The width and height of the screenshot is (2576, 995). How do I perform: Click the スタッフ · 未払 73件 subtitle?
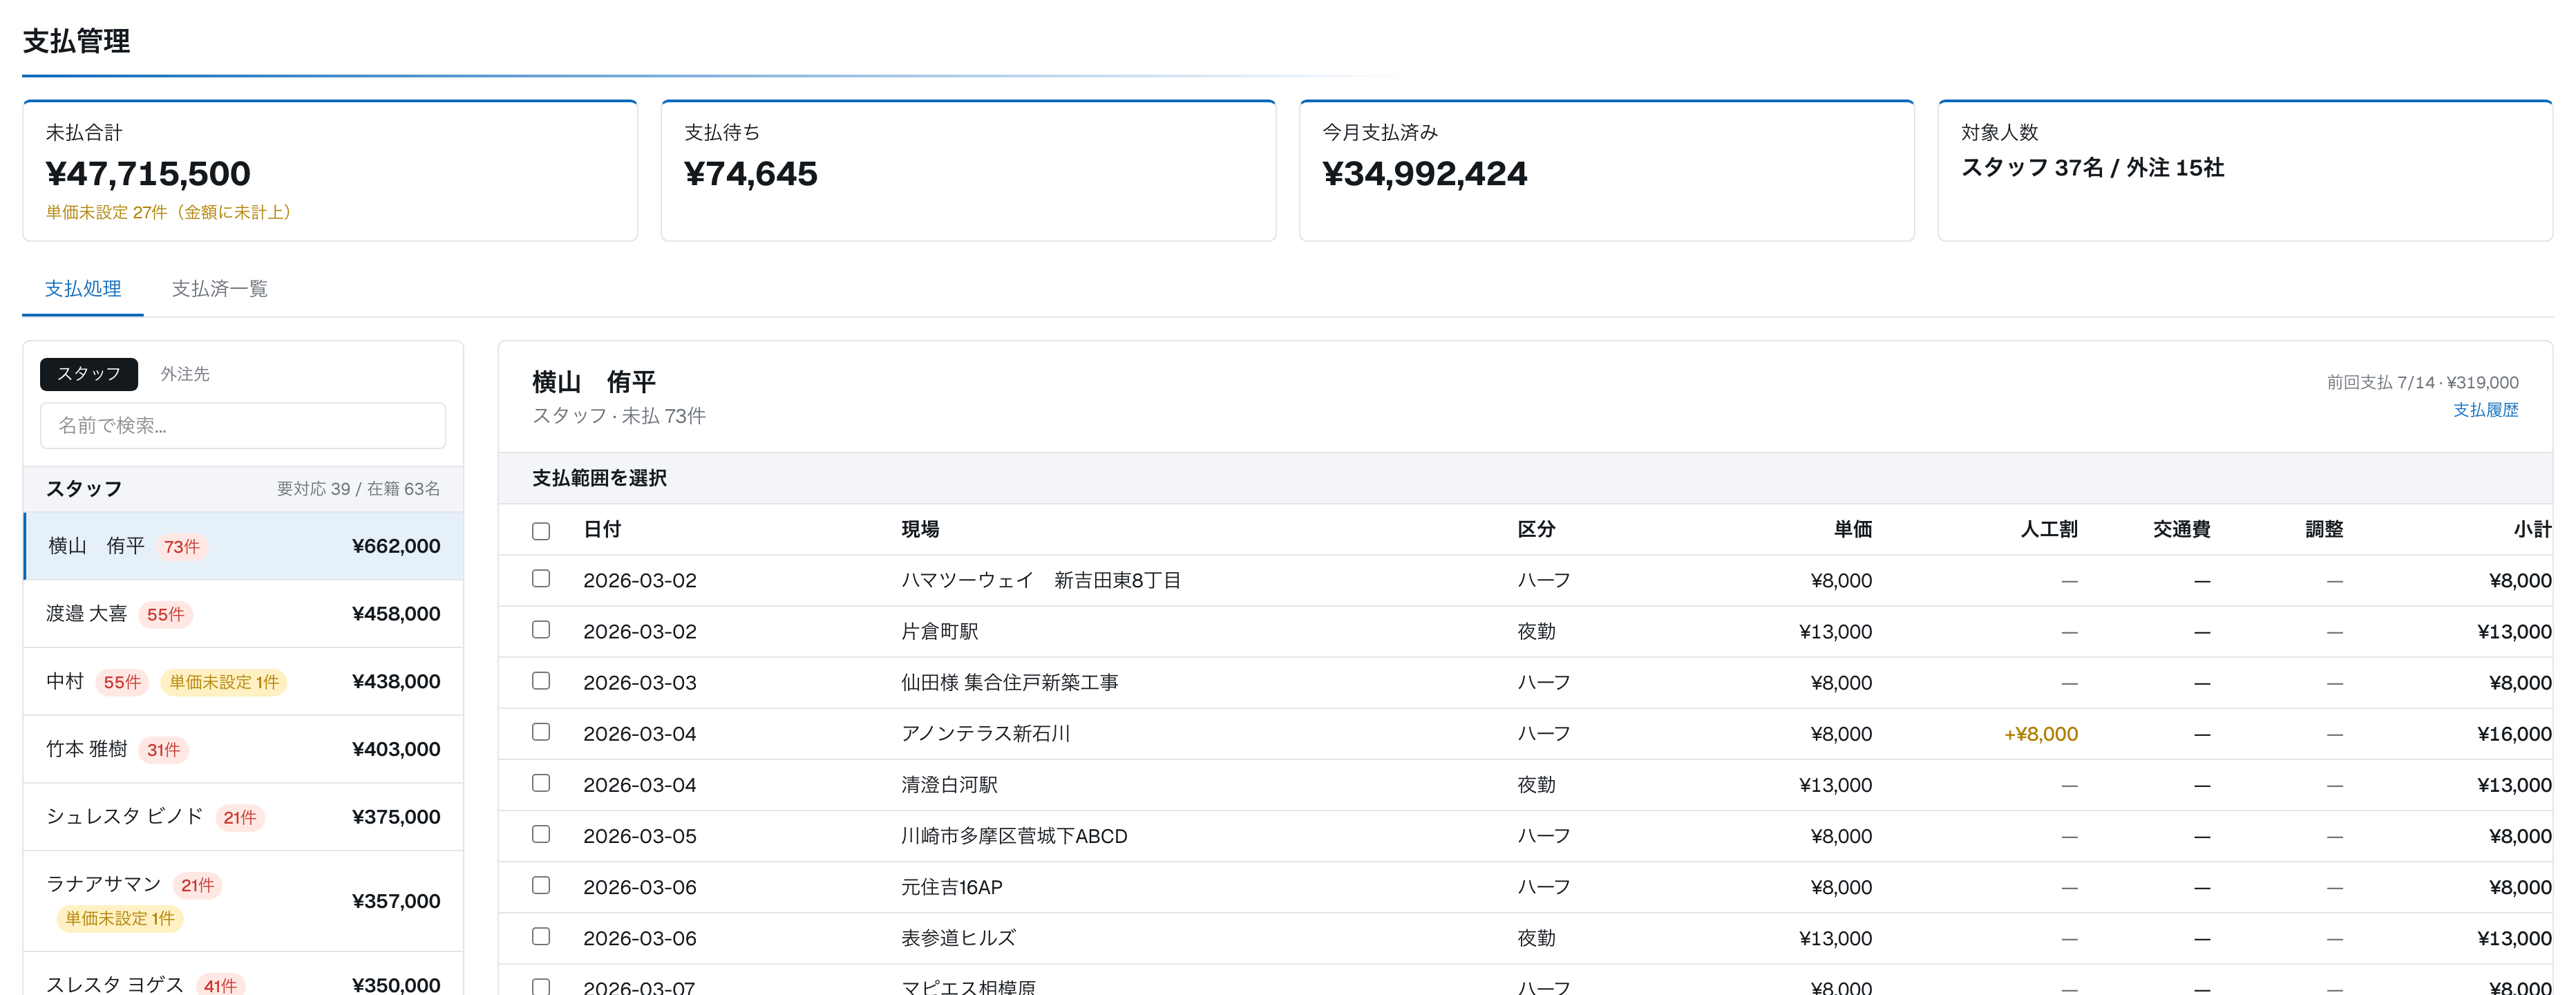[619, 416]
